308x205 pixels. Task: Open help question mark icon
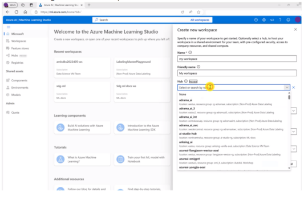280,20
